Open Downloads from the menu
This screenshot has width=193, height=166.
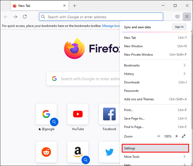[155, 82]
